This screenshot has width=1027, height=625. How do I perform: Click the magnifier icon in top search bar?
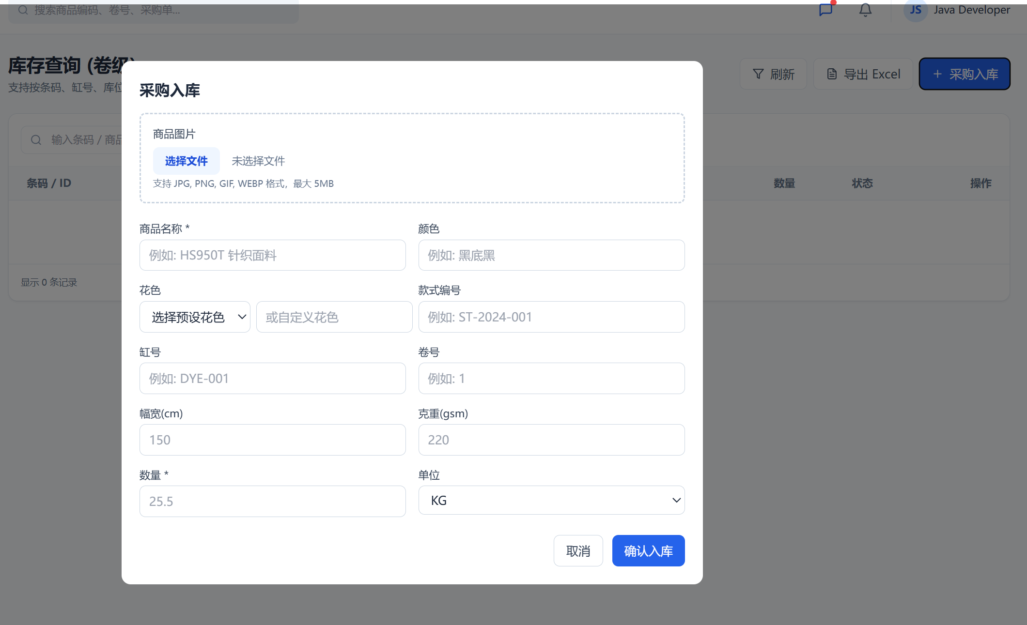(x=23, y=10)
